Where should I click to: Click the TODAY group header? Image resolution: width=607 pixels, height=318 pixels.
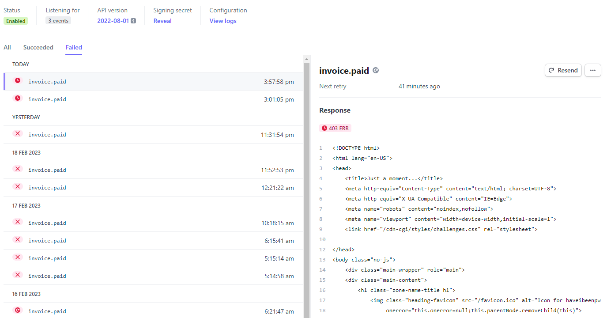point(21,64)
